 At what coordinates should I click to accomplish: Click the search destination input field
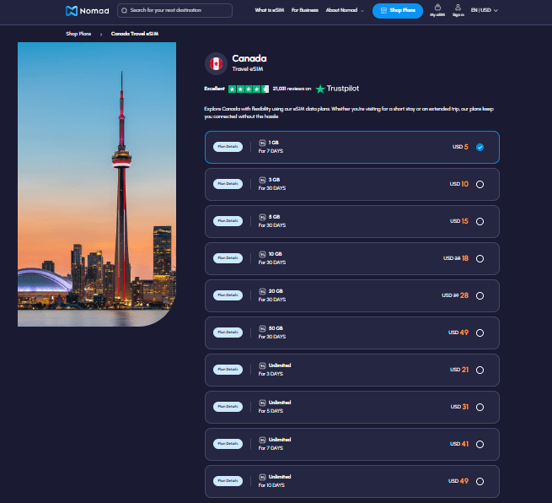(174, 11)
